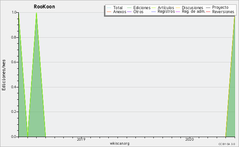Select the Reg. de adm. legend label
The image size is (239, 147).
[x=194, y=12]
